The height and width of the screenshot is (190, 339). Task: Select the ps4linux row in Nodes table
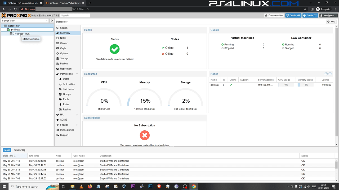click(271, 85)
